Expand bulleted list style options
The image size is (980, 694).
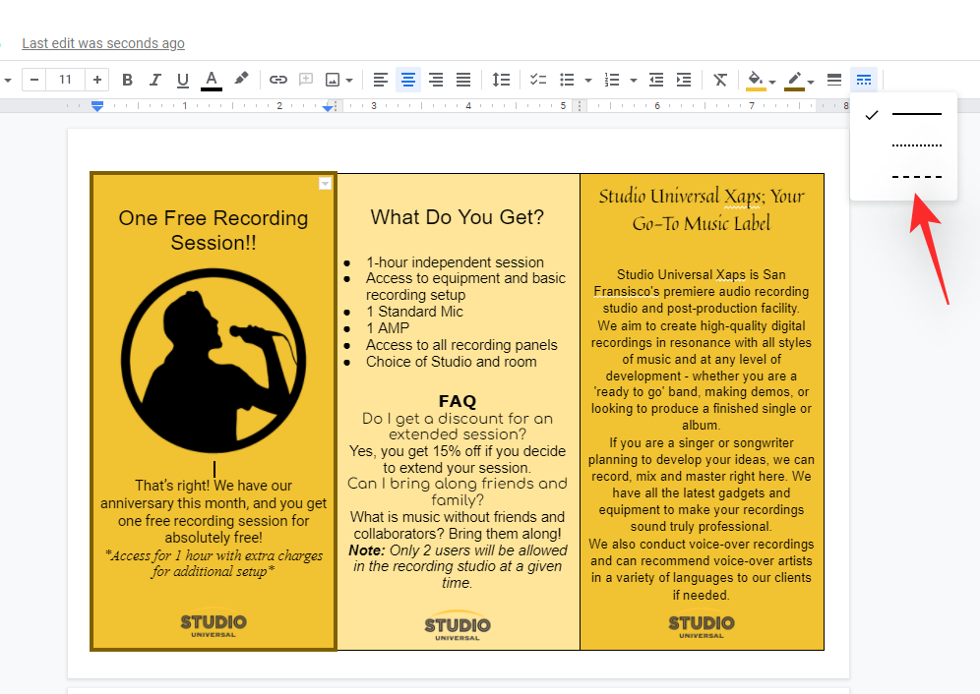coord(587,80)
